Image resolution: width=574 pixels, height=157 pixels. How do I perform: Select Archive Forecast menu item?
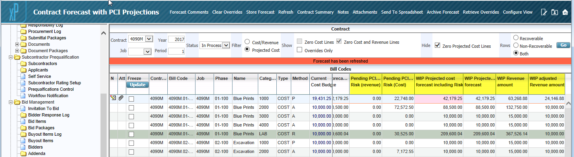pos(443,12)
